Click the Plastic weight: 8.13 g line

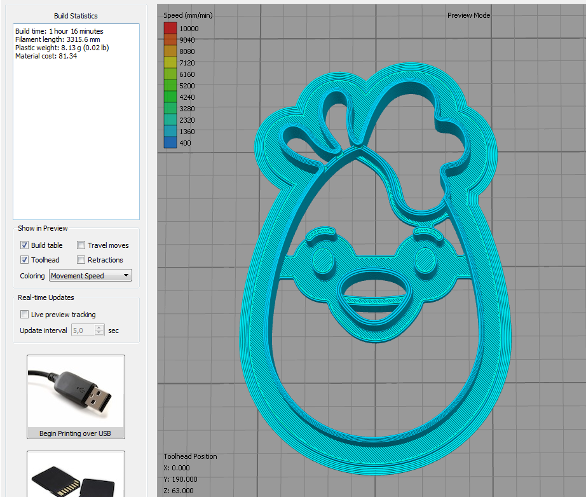[62, 48]
